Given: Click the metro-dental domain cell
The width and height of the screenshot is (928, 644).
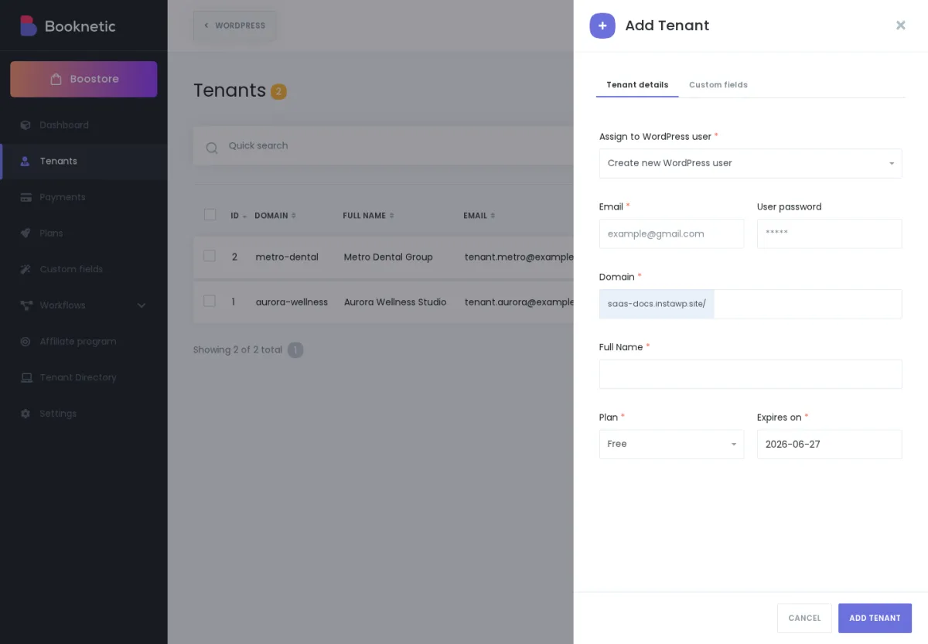Looking at the screenshot, I should [x=287, y=257].
